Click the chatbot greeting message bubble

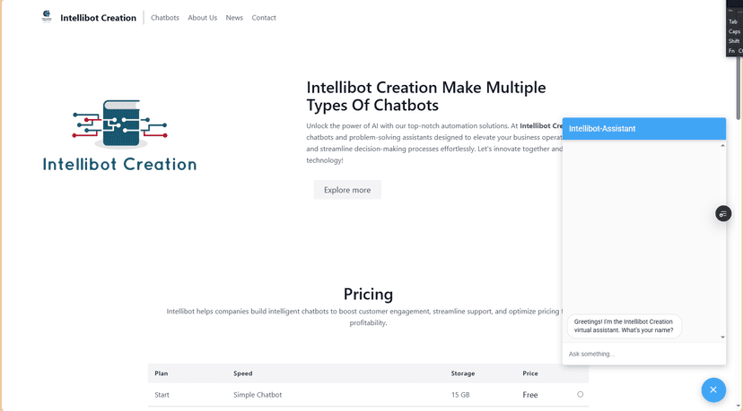[x=624, y=326]
